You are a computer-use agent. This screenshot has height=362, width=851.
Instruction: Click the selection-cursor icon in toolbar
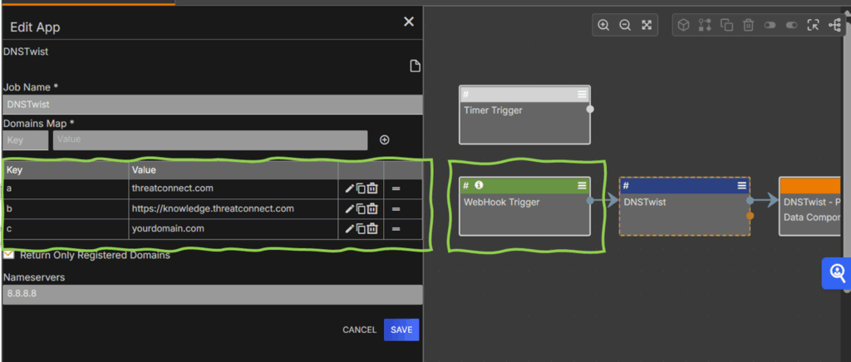click(x=813, y=25)
